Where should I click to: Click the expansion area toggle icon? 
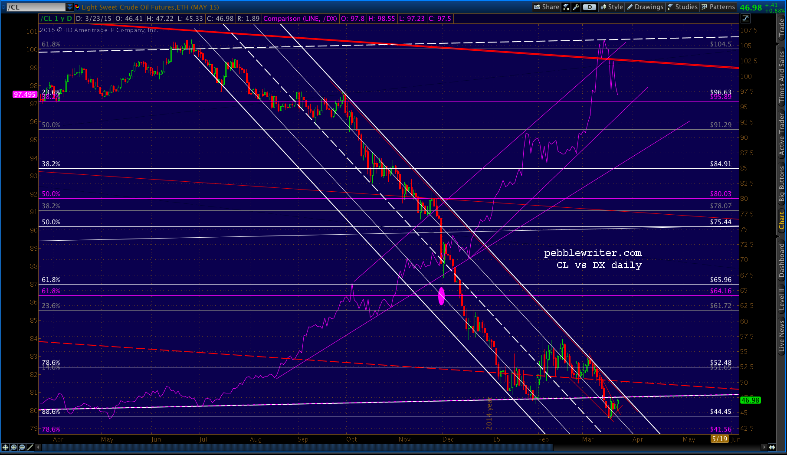coord(772,447)
